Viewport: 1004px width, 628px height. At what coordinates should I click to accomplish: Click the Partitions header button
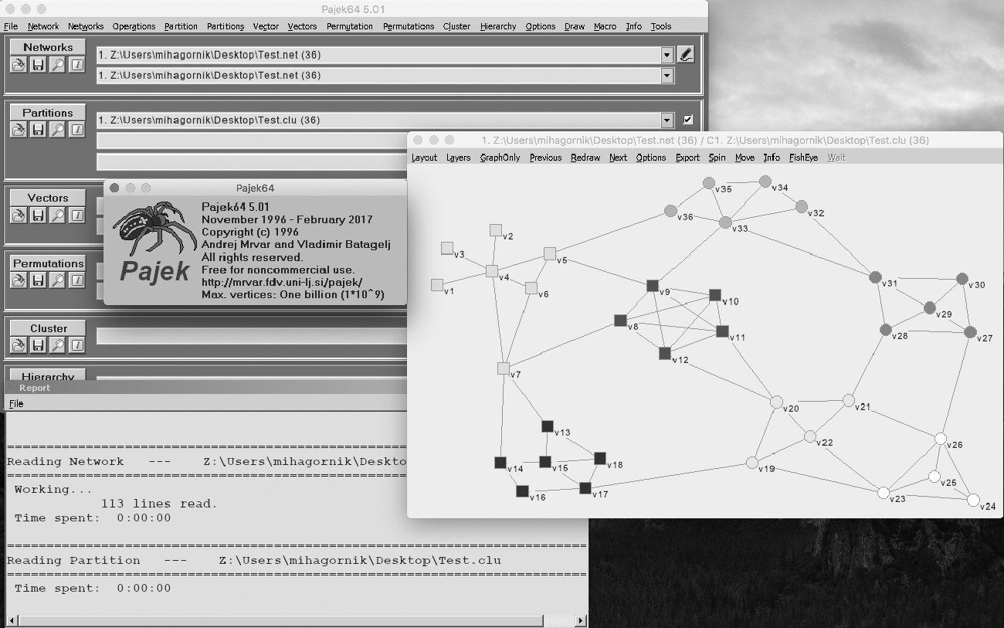click(48, 113)
